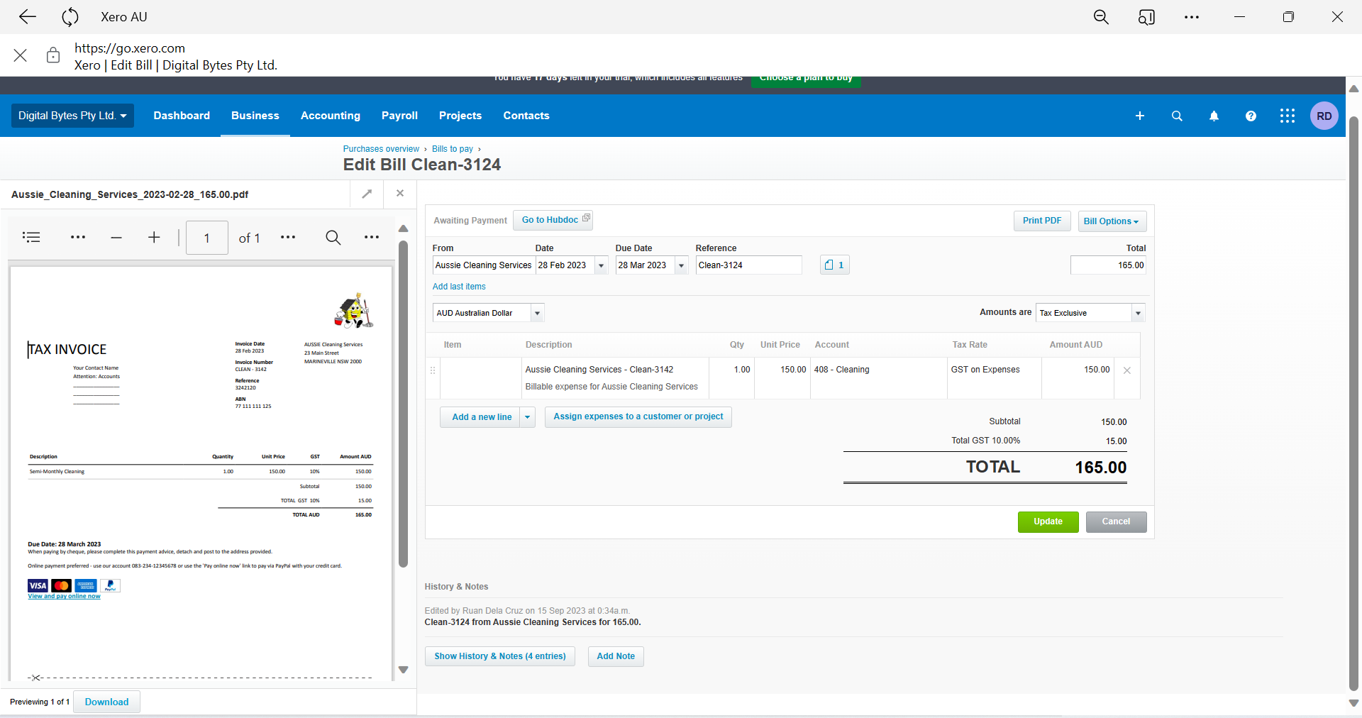Click the PDF preview vertical scrollbar
Viewport: 1362px width, 718px height.
tap(403, 403)
